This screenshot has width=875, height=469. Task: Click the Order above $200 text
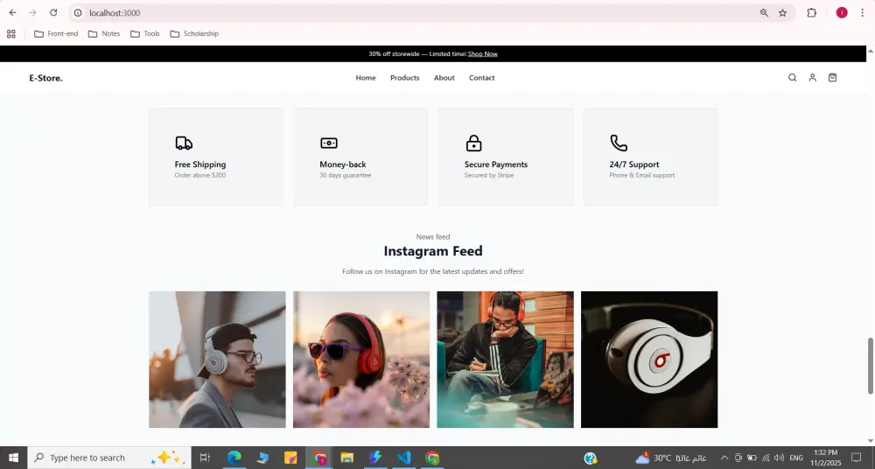point(200,175)
